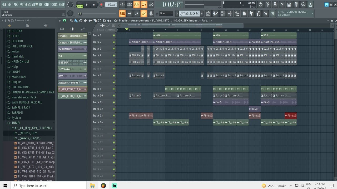Expand the Punjabi Vocal Pack folder
Image resolution: width=337 pixels, height=189 pixels.
pos(24,97)
